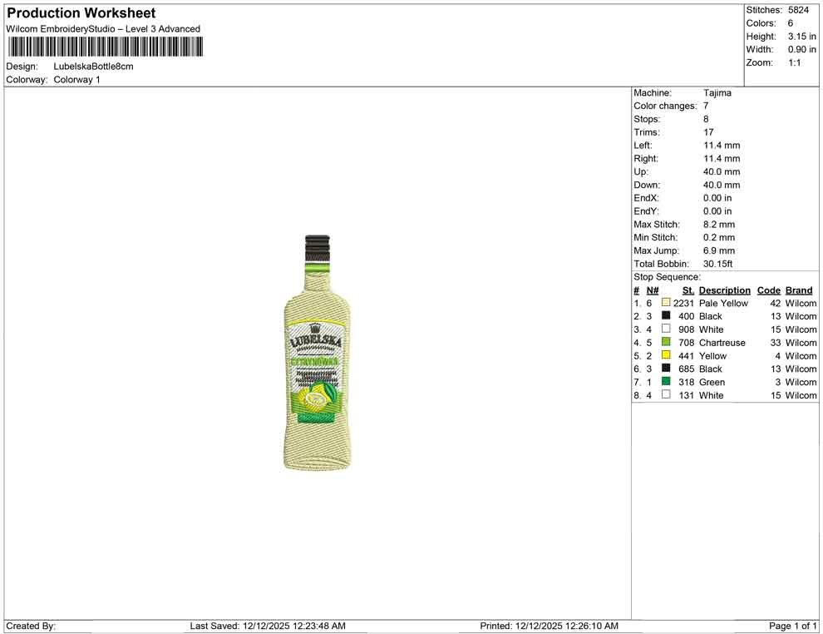Select the Colorway 1 label
Screen dimensions: 823x634
pyautogui.click(x=76, y=79)
